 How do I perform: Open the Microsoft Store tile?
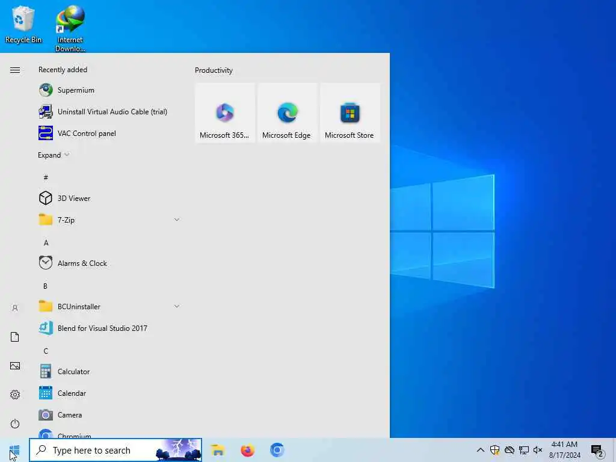click(350, 112)
